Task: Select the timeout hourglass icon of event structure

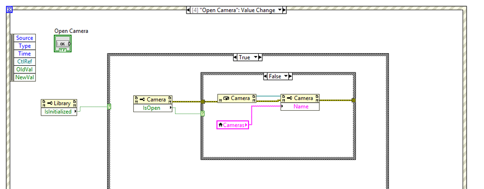Action: [9, 10]
